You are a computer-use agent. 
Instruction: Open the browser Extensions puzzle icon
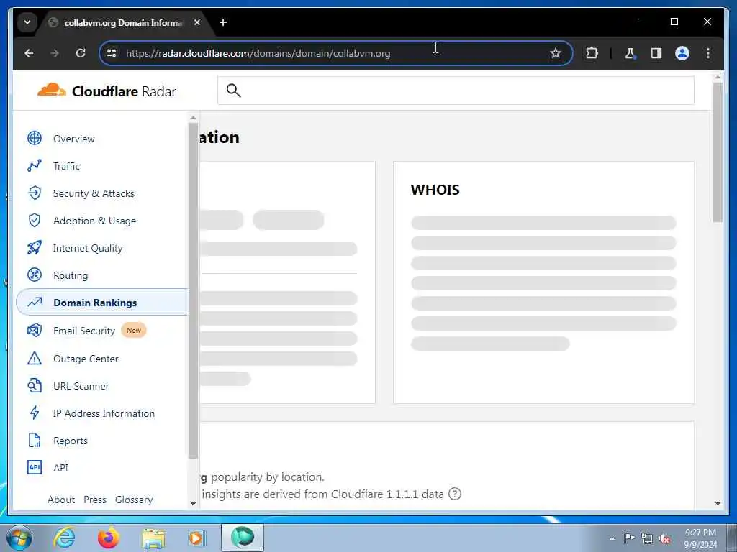(x=592, y=53)
